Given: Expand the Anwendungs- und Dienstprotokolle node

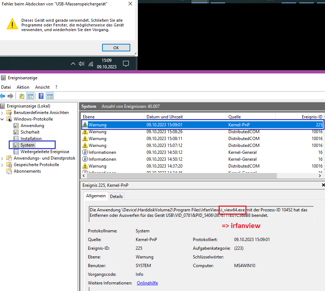Looking at the screenshot, I should (x=3, y=158).
